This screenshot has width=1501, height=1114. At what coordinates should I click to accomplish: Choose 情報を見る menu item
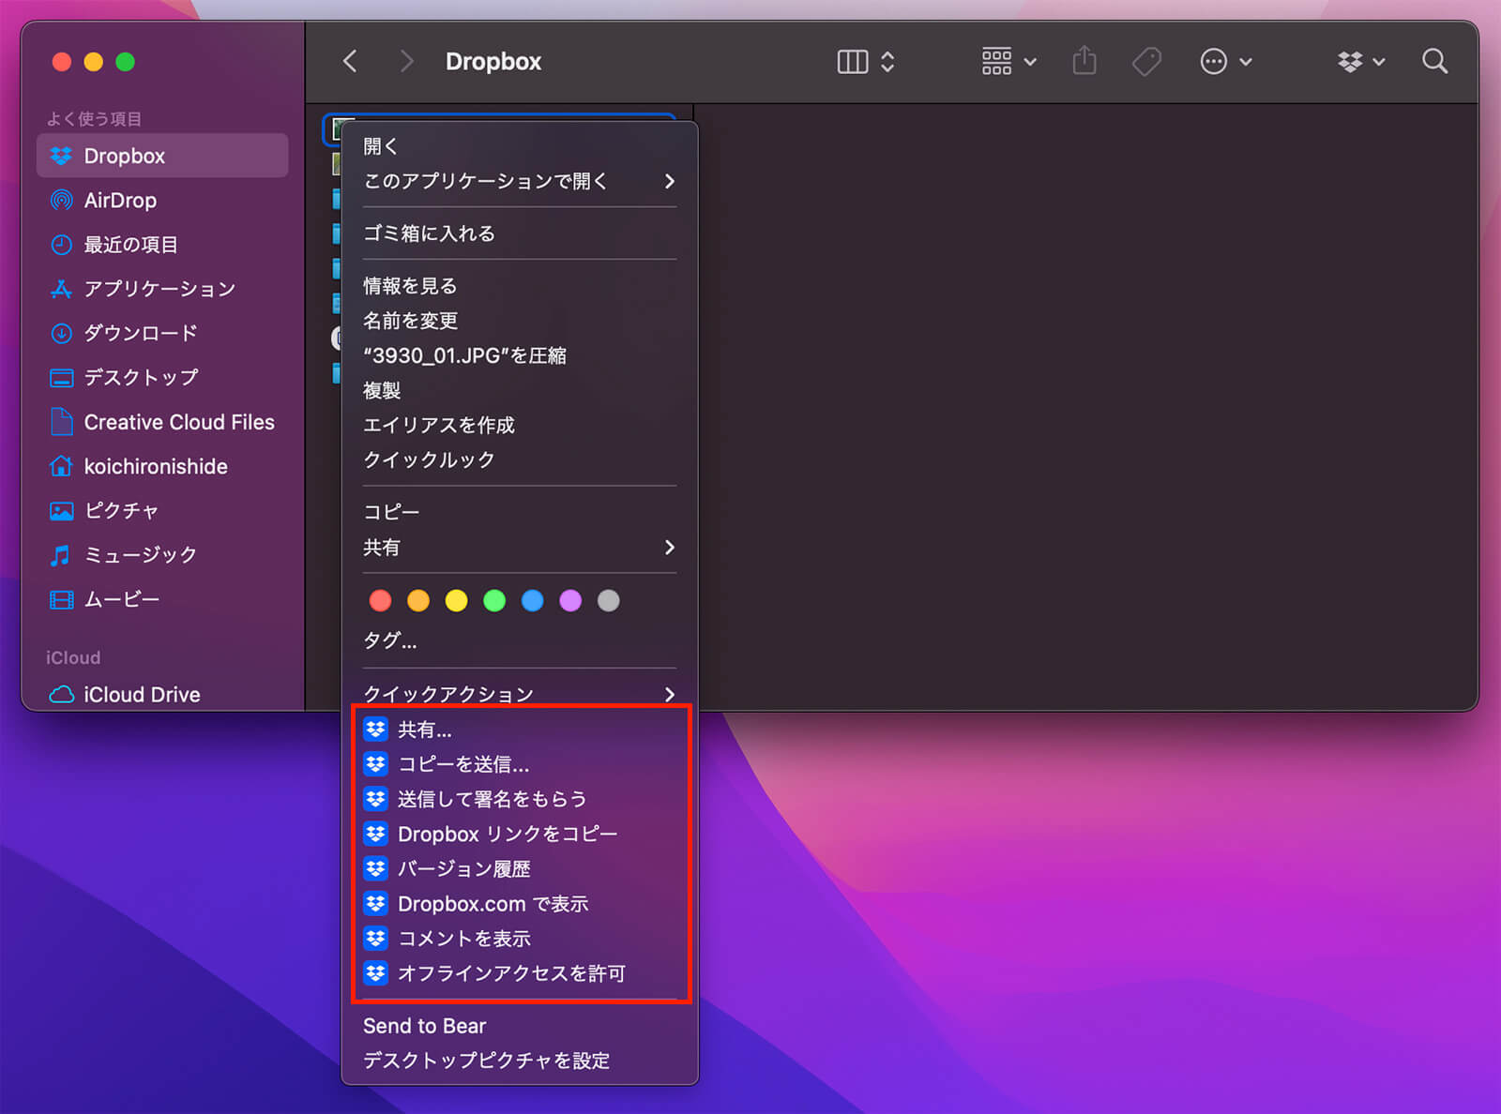[x=520, y=286]
